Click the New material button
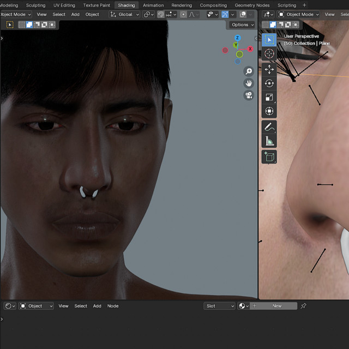This screenshot has height=349, width=349. pos(277,306)
